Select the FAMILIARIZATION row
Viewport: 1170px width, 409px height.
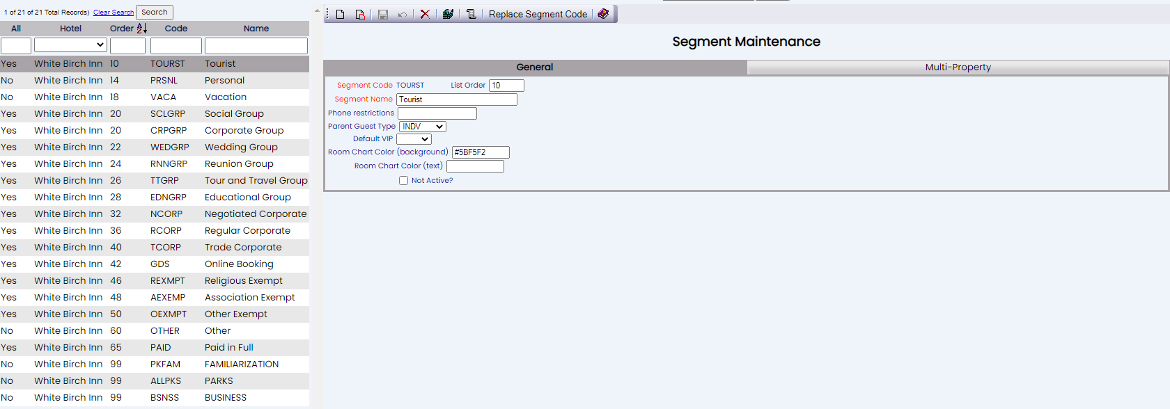155,364
